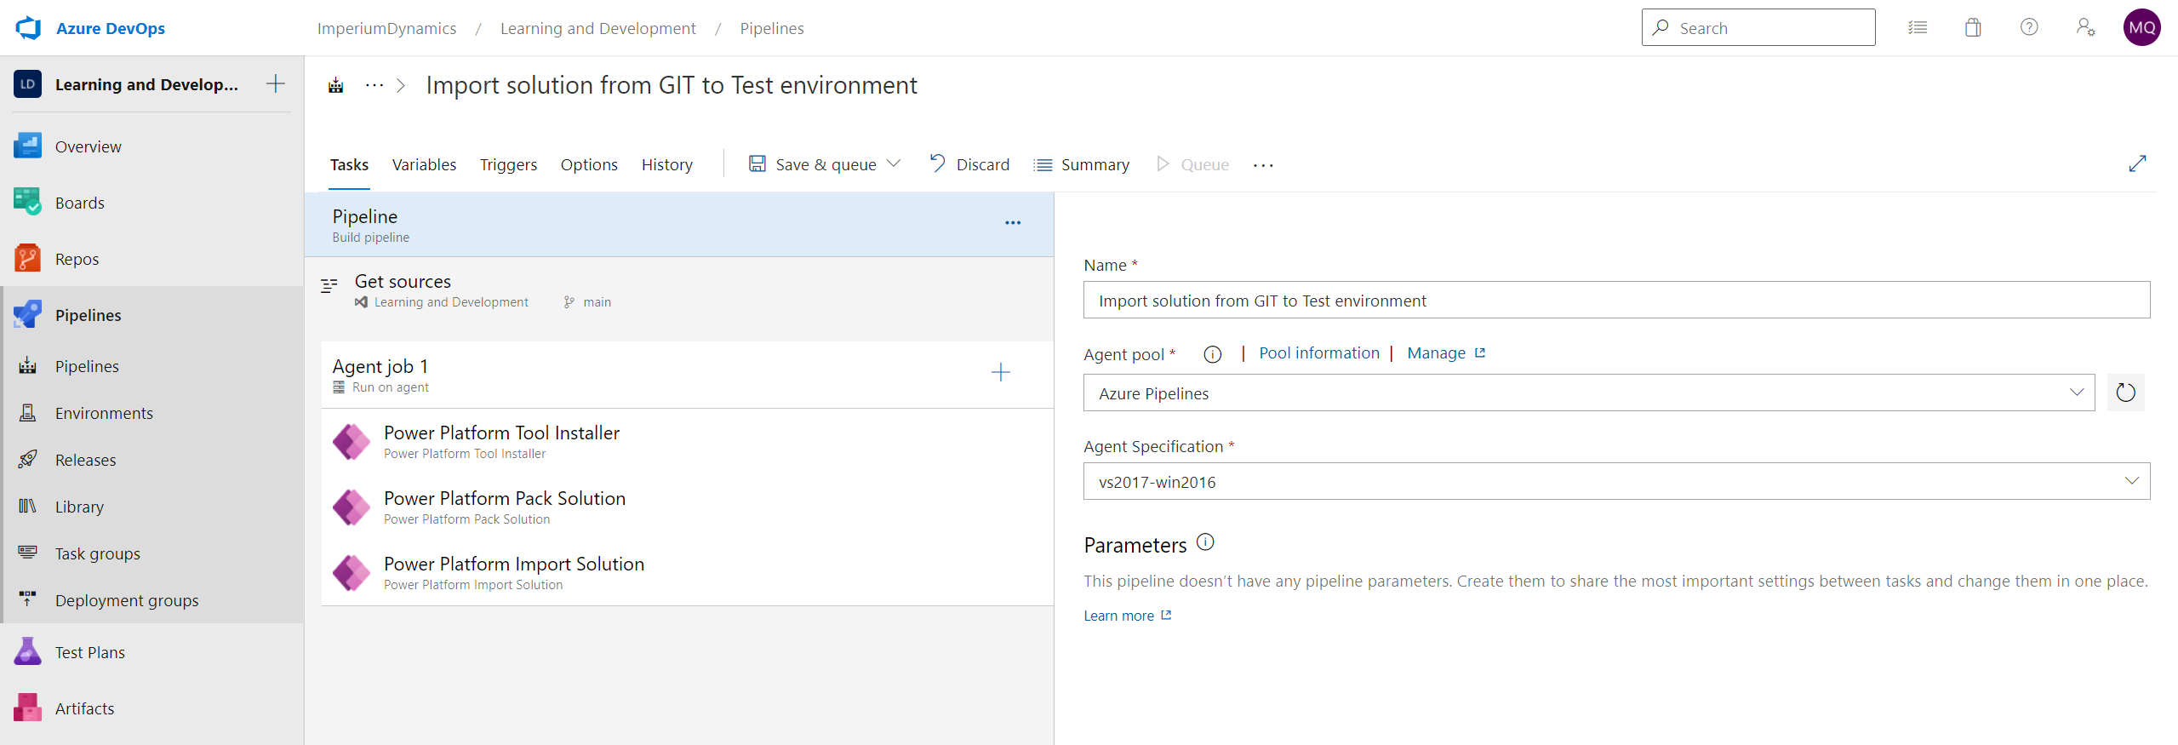Open toolbar more actions ellipsis next to Queue

[1263, 165]
